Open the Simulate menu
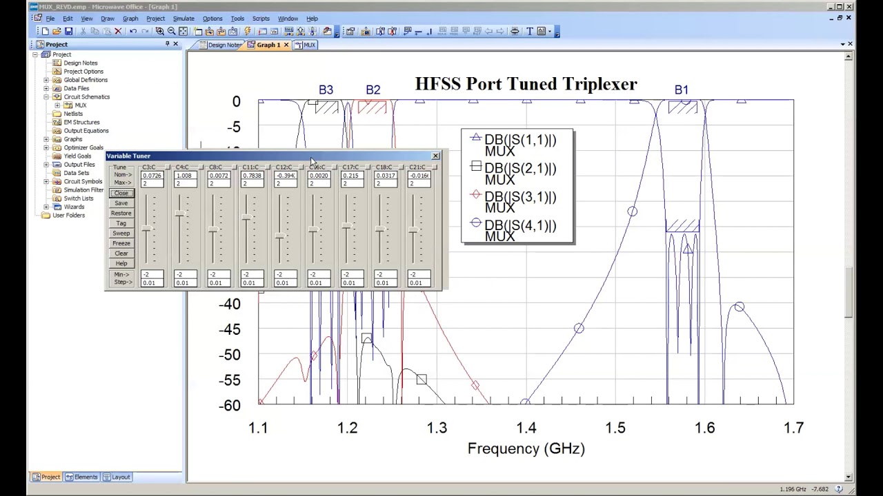This screenshot has height=496, width=883. [183, 19]
